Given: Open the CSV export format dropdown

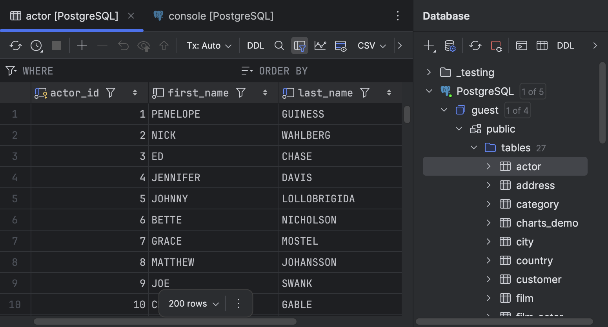Looking at the screenshot, I should (371, 45).
